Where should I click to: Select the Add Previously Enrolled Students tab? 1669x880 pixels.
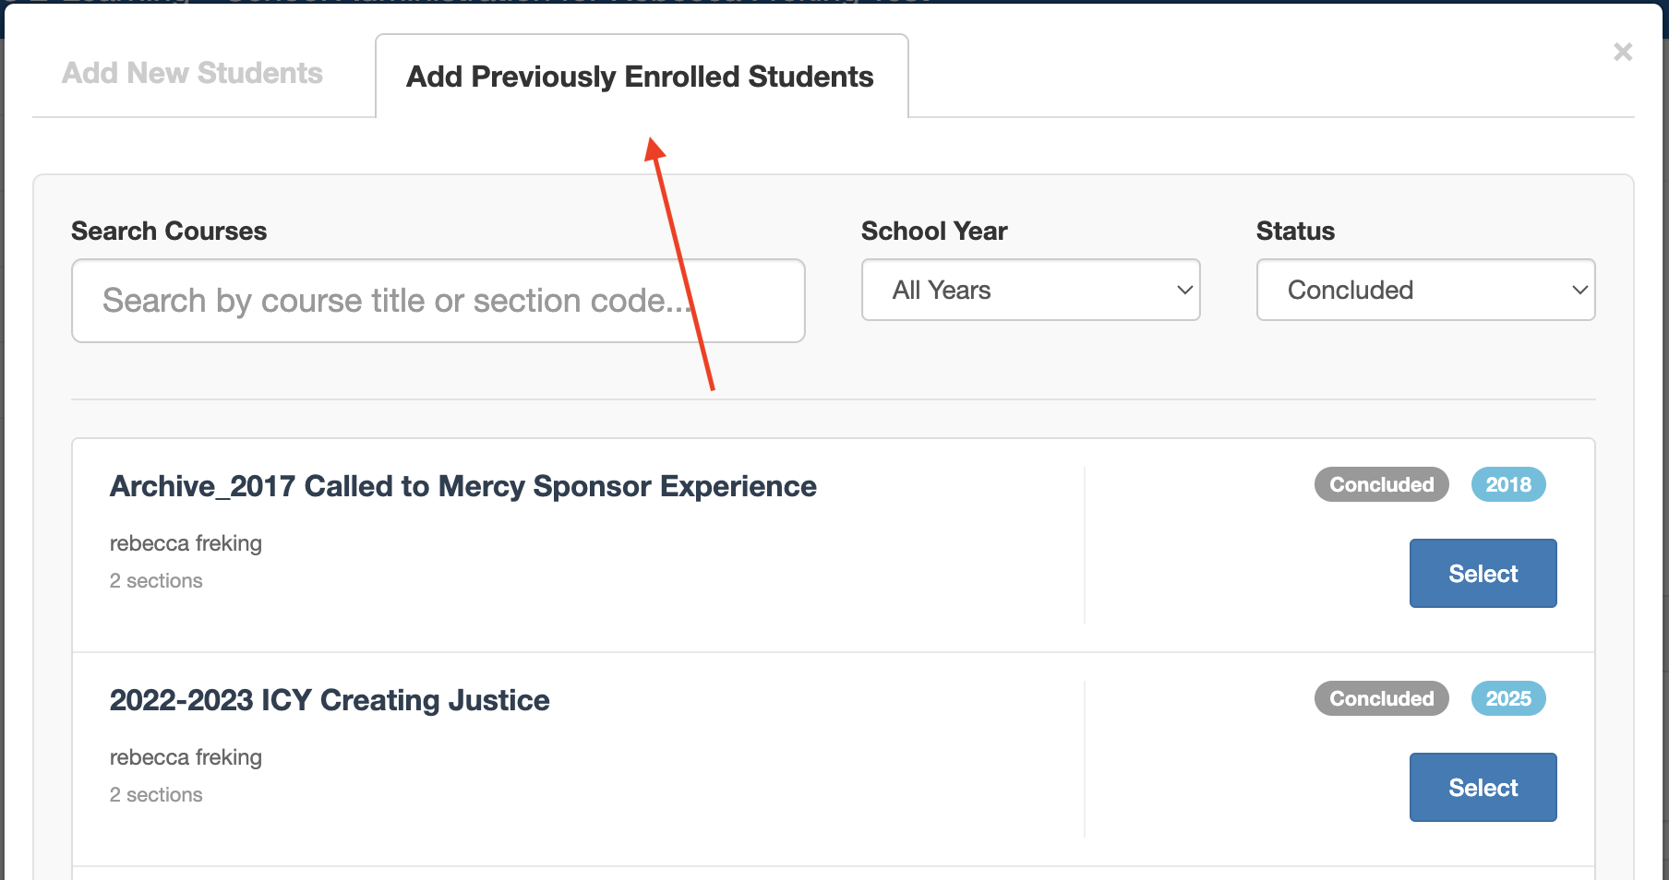tap(640, 77)
